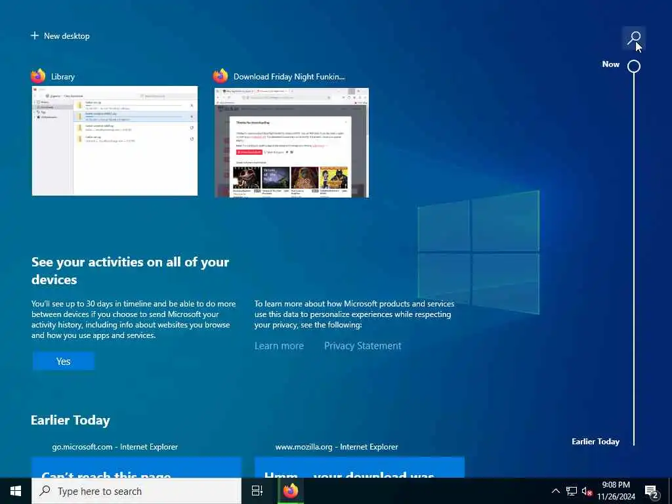672x504 pixels.
Task: Open the go.microsoft.com Internet Explorer activity card
Action: pyautogui.click(x=136, y=467)
